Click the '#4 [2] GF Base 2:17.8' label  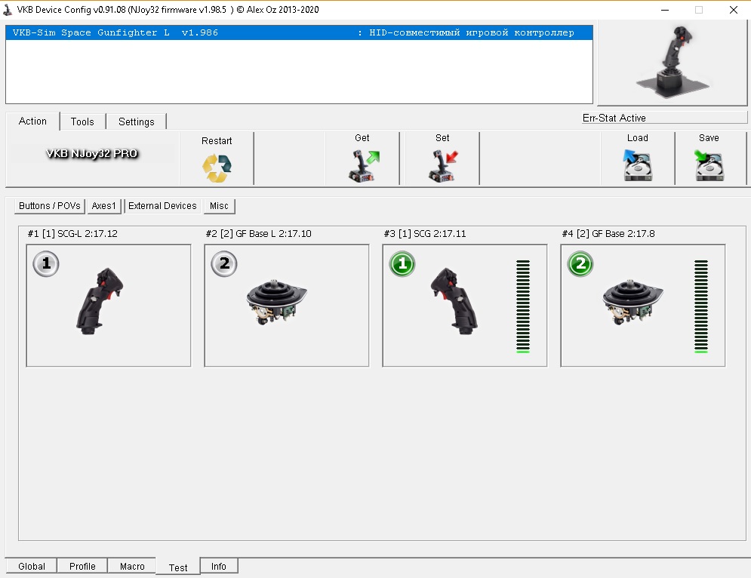[x=608, y=234]
